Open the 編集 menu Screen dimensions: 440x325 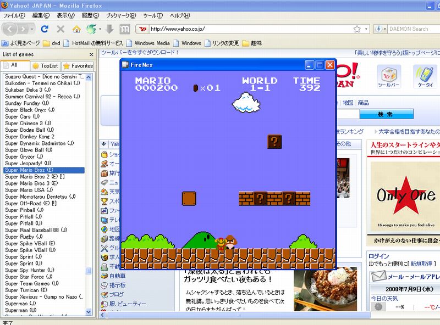coord(41,15)
